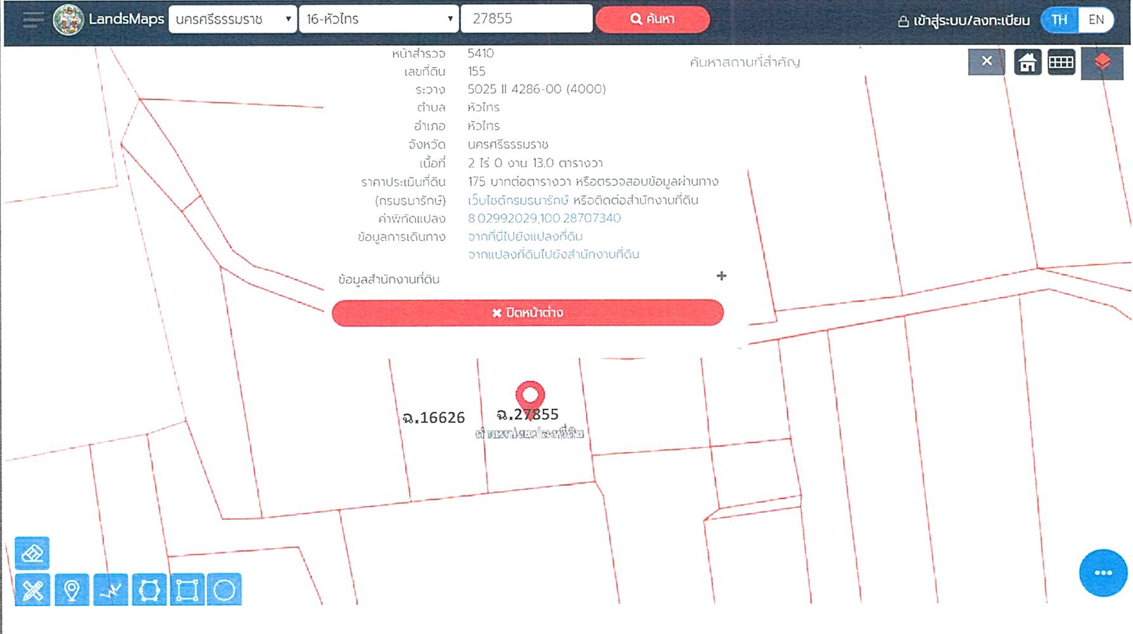The height and width of the screenshot is (634, 1133).
Task: Open the blue three-dots chat button
Action: (1103, 573)
